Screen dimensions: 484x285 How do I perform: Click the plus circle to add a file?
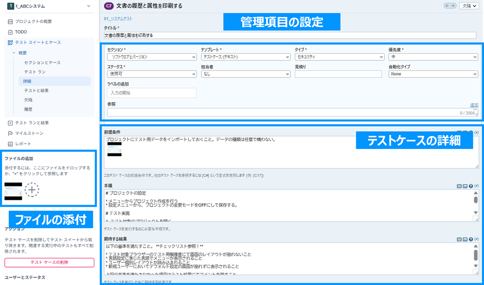32,190
